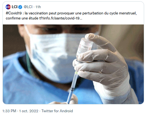Follow the #Covid19 hashtag

pos(14,13)
